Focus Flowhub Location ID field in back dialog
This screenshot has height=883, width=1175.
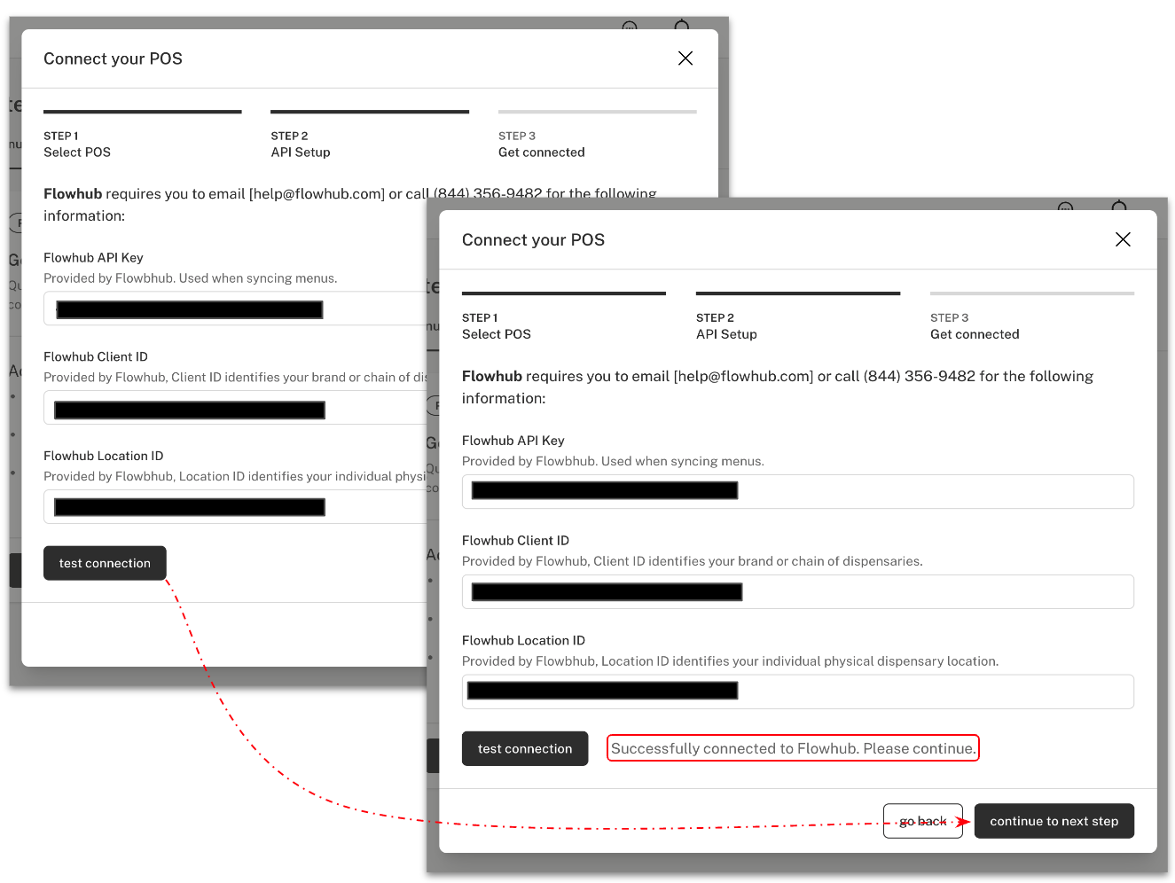coord(236,507)
